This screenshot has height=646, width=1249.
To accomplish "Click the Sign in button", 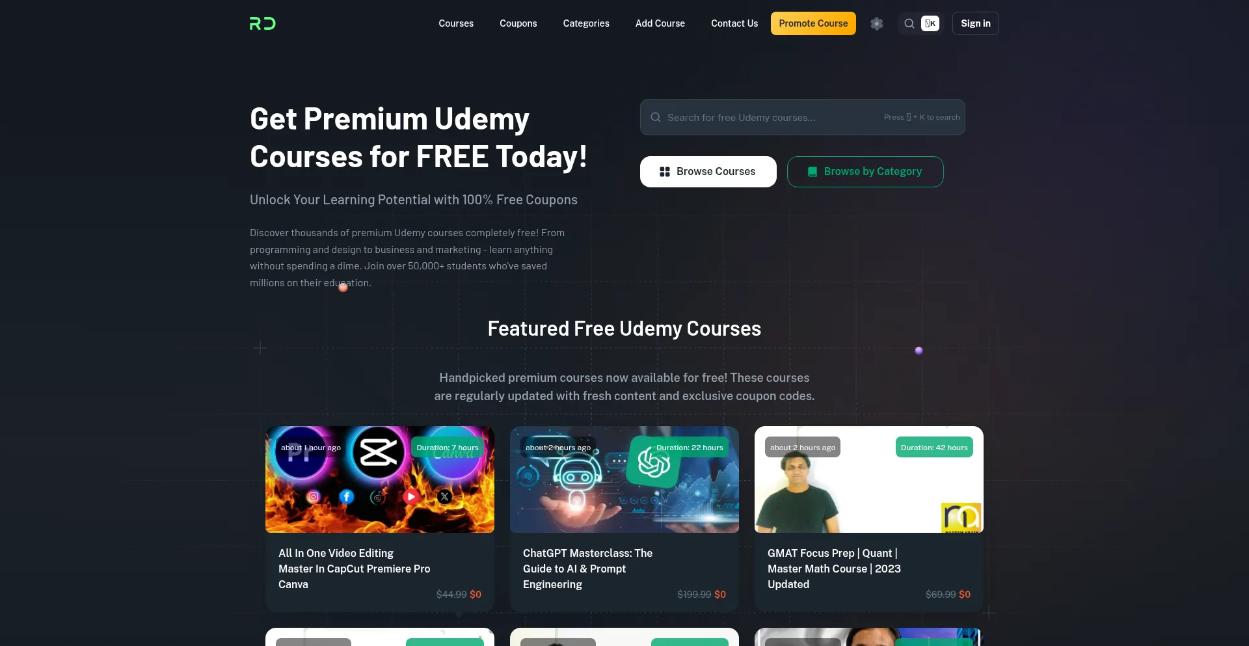I will tap(976, 23).
